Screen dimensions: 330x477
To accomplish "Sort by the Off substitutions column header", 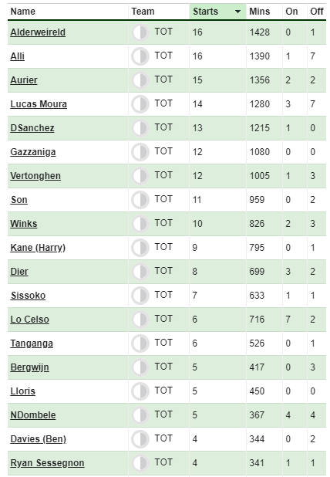I will pyautogui.click(x=317, y=12).
